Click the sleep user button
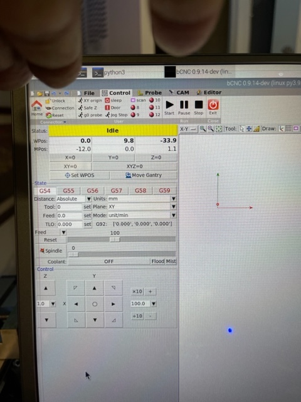Viewport: 301px width, 402px height. (x=113, y=100)
